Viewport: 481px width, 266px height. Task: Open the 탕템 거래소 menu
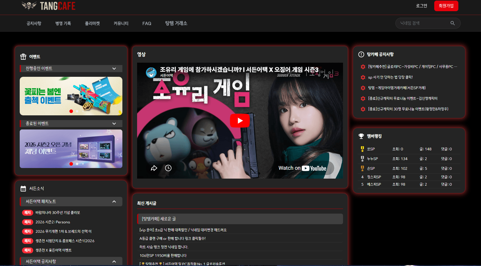coord(176,23)
